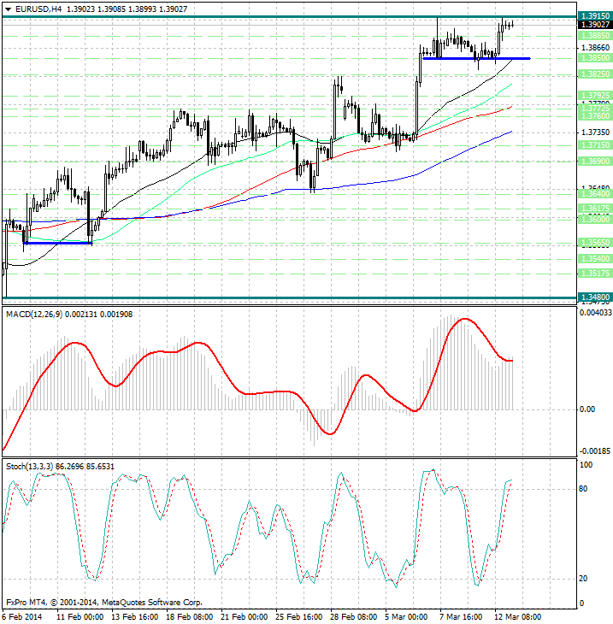The height and width of the screenshot is (624, 613).
Task: Click the 12 Mar 08:00 time label
Action: (x=518, y=616)
